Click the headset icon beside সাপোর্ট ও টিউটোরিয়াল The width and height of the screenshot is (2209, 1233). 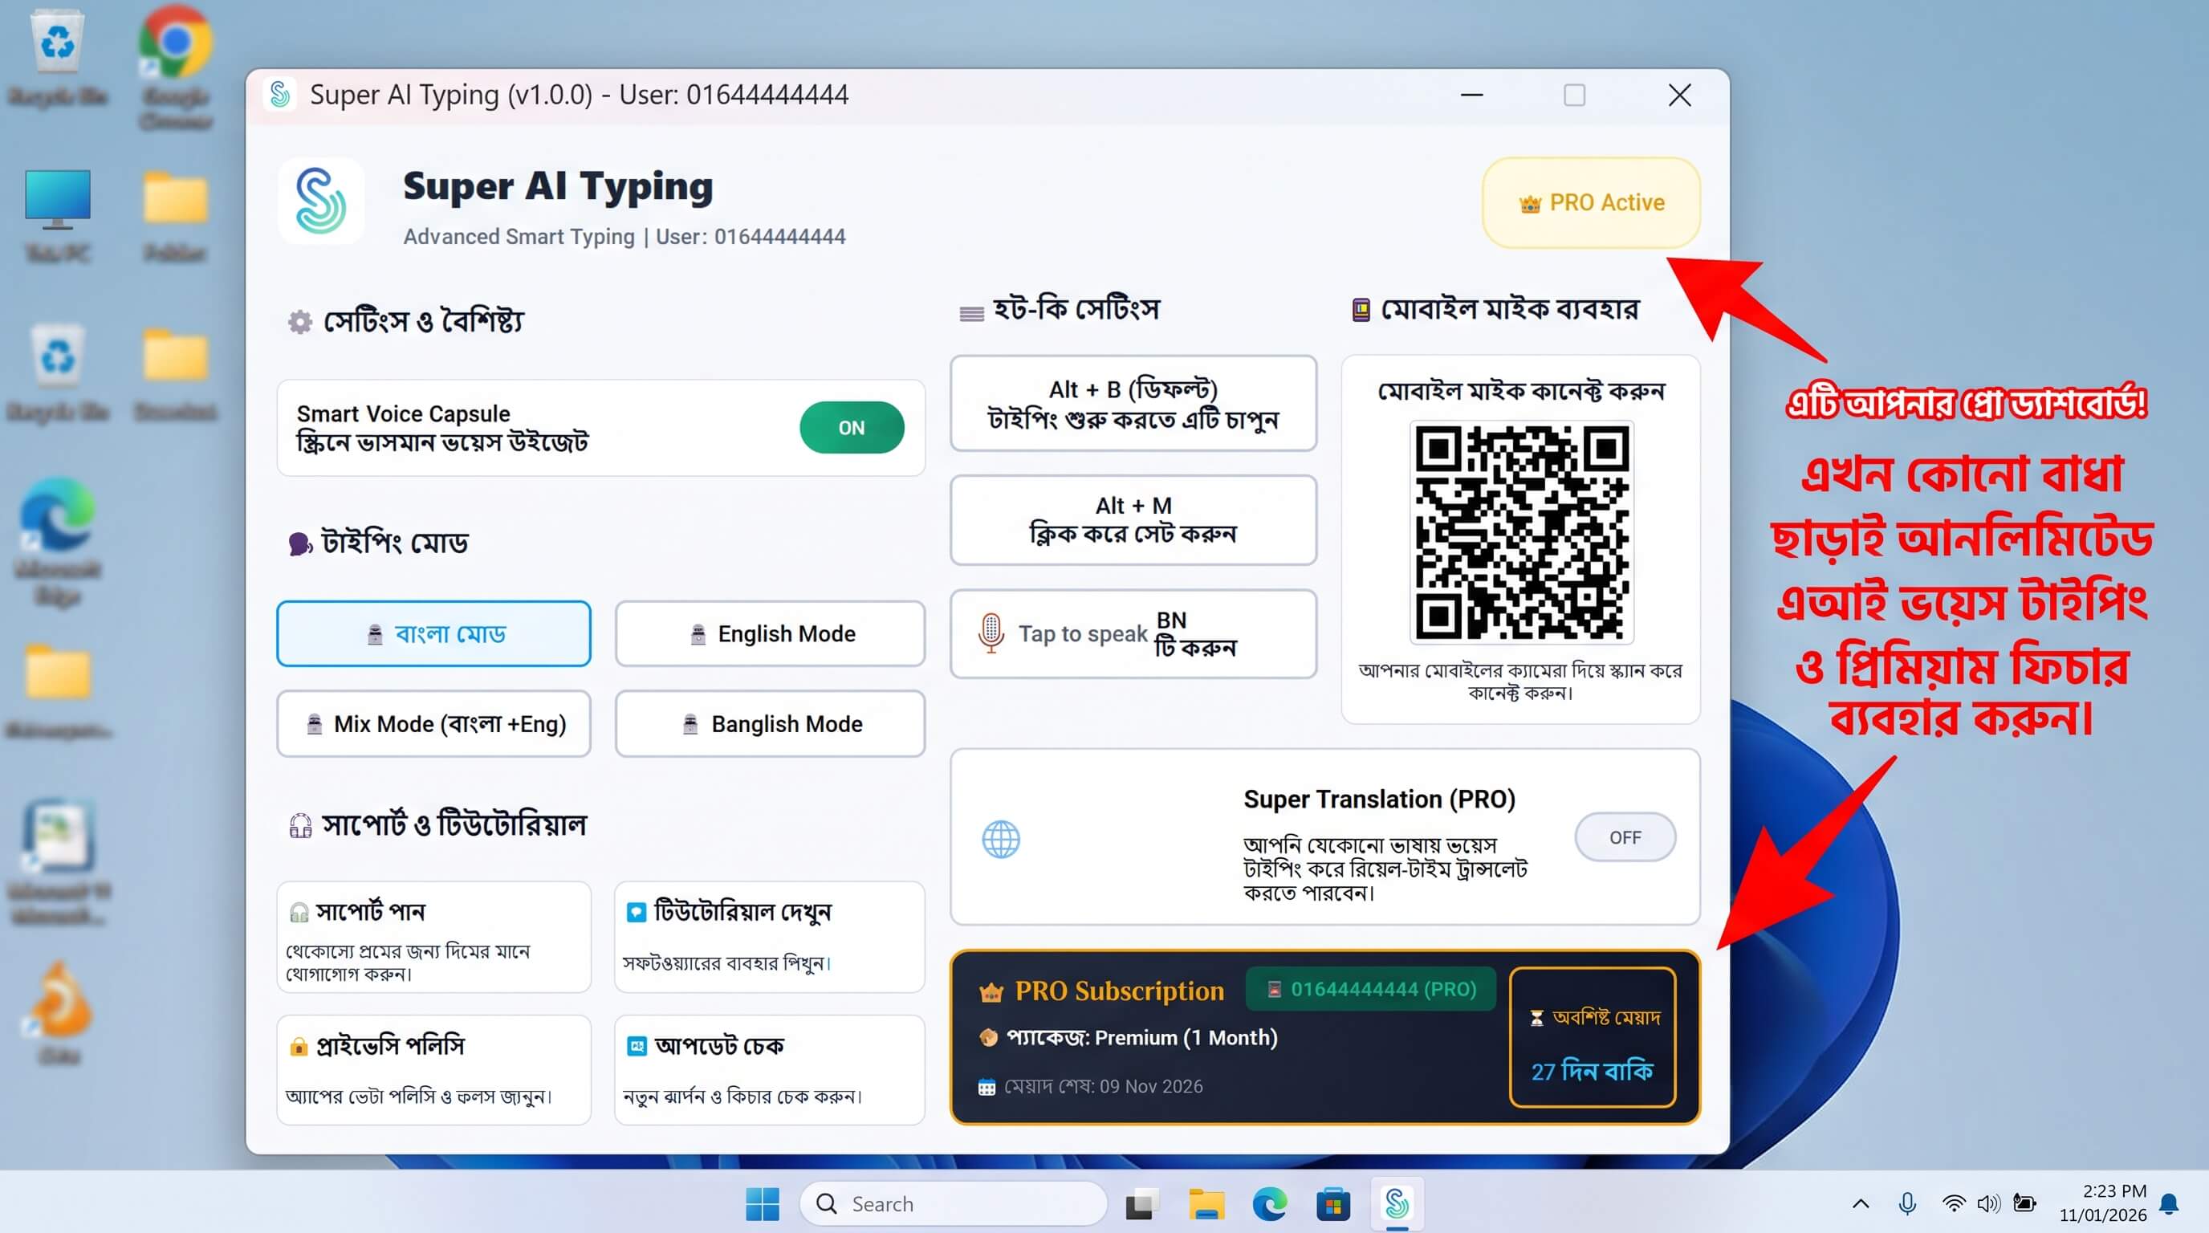[300, 825]
